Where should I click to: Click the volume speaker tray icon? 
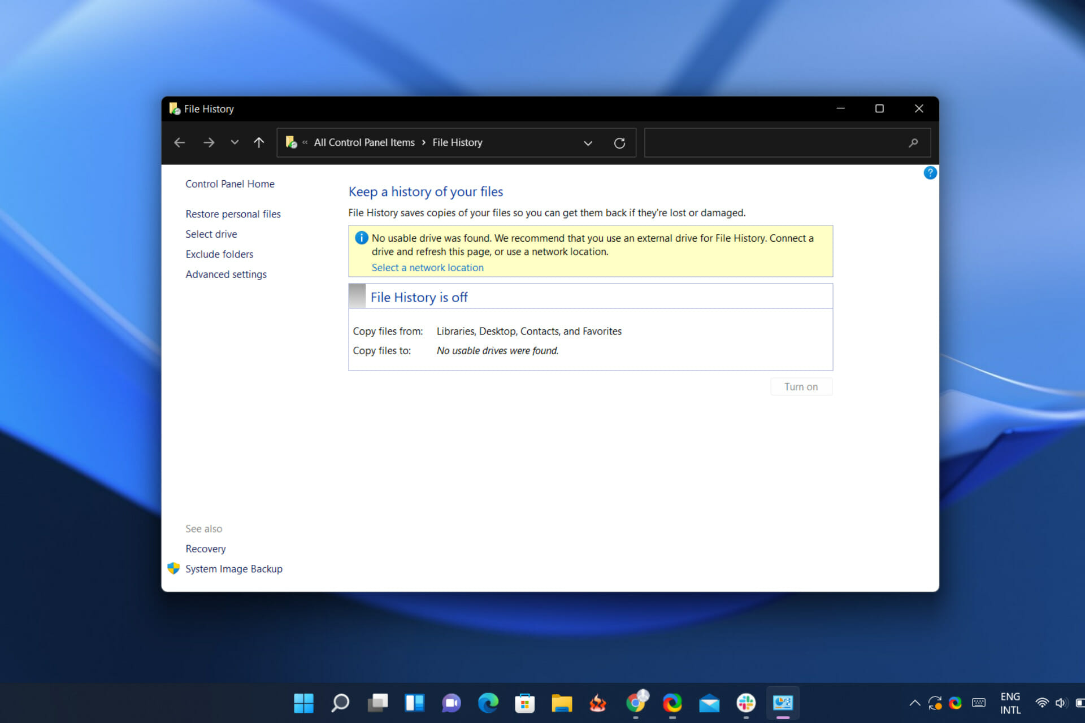coord(1061,703)
